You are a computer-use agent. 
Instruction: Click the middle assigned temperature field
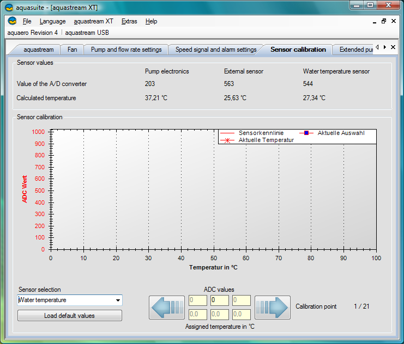220,314
